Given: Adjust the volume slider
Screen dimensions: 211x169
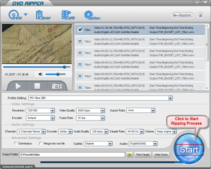Looking at the screenshot, I should [55, 74].
